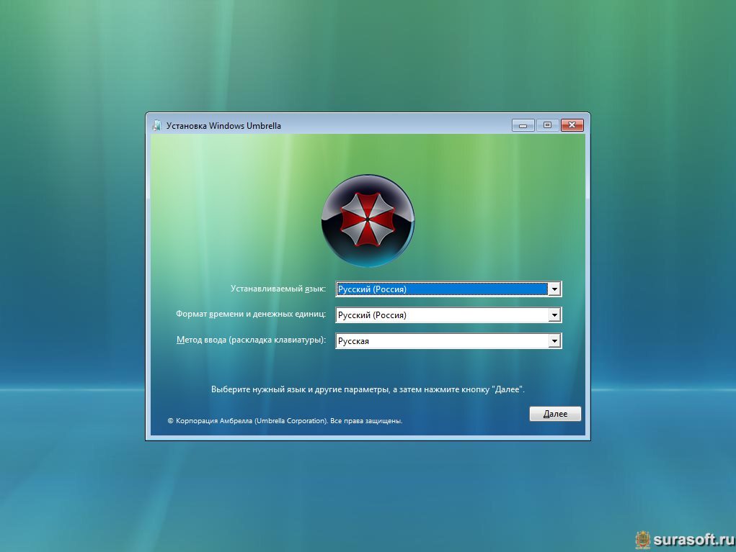This screenshot has width=736, height=552.
Task: Click the Корпорация Амбрелла copyright text
Action: click(285, 421)
